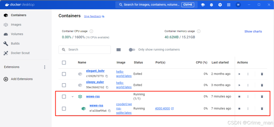Sort by the Status column header
This screenshot has width=274, height=127.
click(138, 62)
